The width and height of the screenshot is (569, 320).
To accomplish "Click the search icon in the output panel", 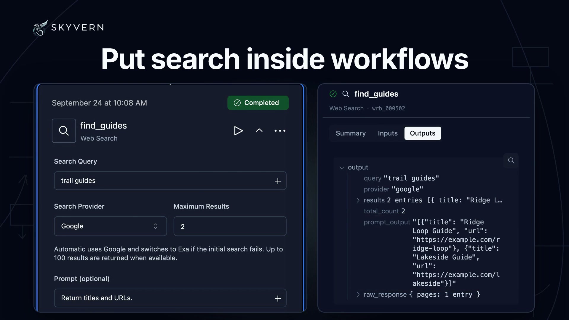I will 511,160.
